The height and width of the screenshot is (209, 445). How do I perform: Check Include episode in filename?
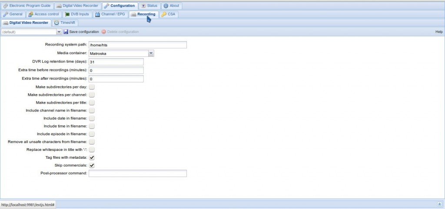click(x=92, y=134)
